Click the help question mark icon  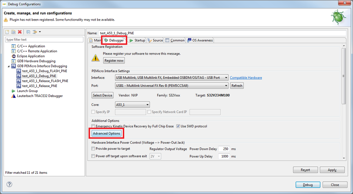pos(9,184)
